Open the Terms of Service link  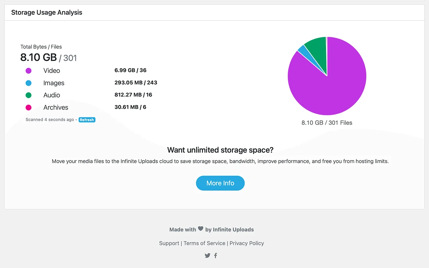click(x=204, y=243)
